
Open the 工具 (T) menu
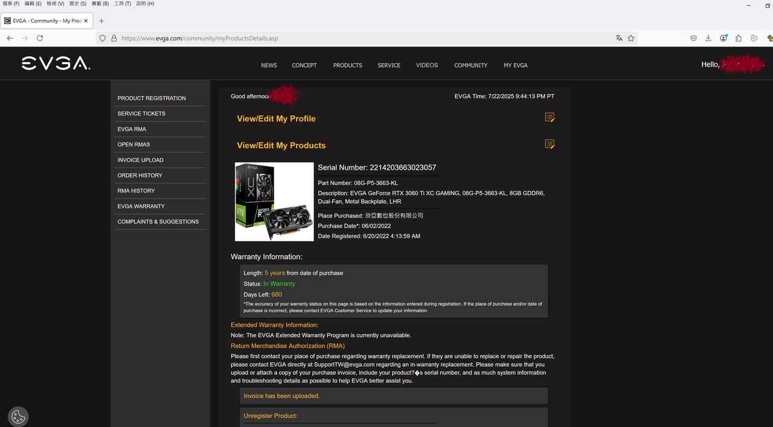(x=123, y=4)
